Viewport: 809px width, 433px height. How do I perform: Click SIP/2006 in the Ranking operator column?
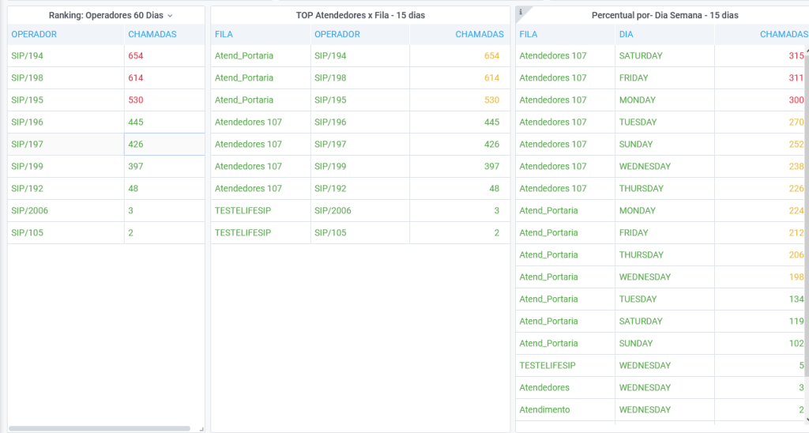(30, 211)
